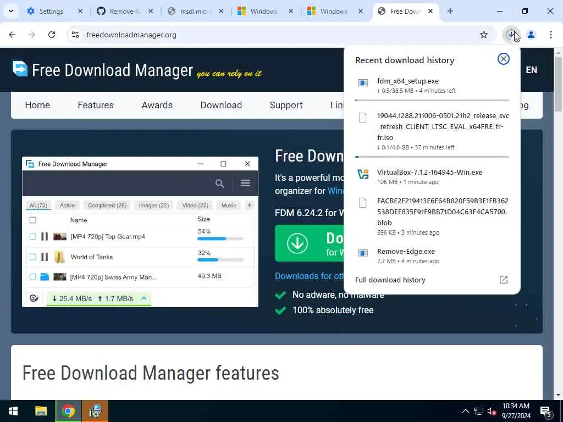
Task: Click pause icon for Top Gear.mp4
Action: point(44,236)
